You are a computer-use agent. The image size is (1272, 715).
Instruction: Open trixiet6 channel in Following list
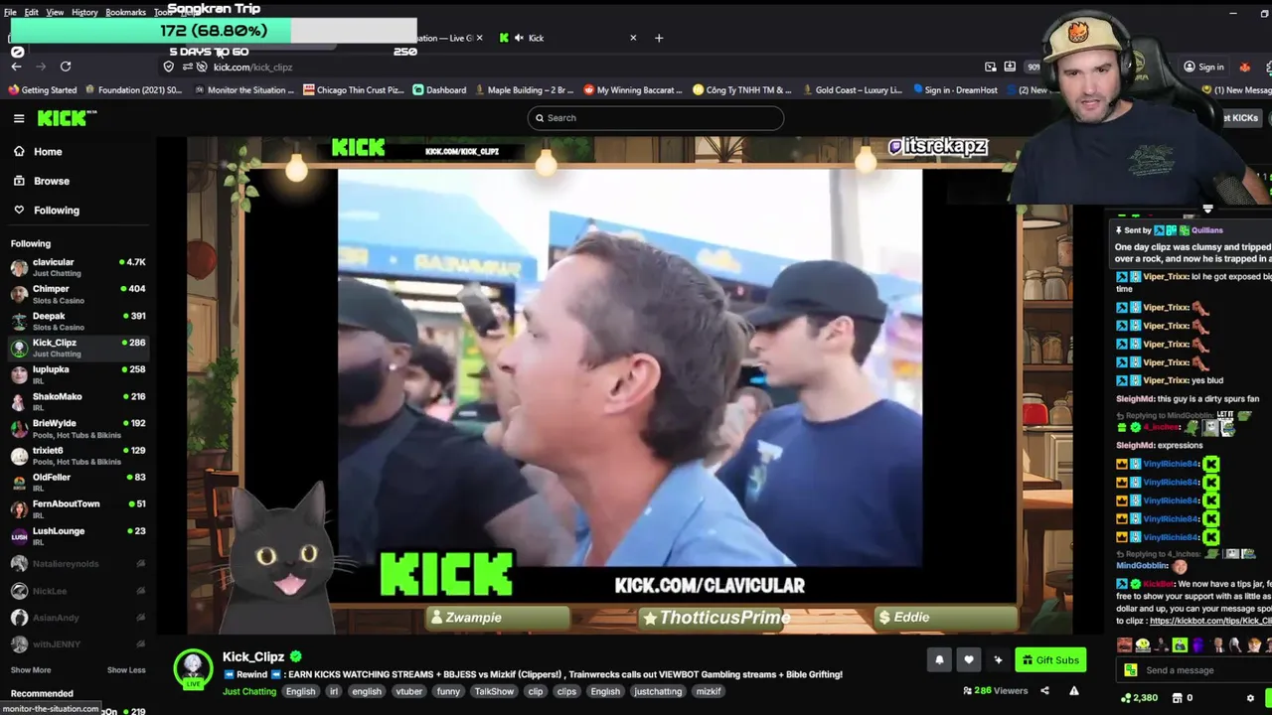click(78, 455)
